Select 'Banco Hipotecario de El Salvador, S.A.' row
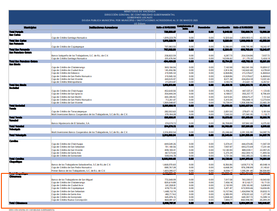This screenshot has width=277, height=211. point(71,123)
